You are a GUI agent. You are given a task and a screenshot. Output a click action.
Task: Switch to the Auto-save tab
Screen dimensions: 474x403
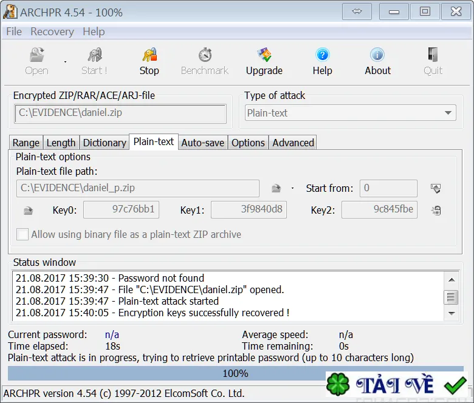tap(203, 143)
